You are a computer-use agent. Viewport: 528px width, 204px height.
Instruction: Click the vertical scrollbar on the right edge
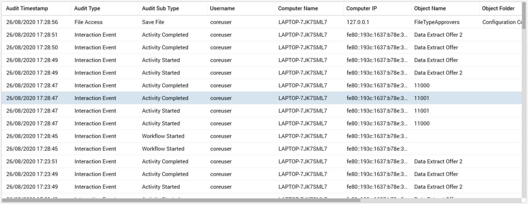coord(524,18)
